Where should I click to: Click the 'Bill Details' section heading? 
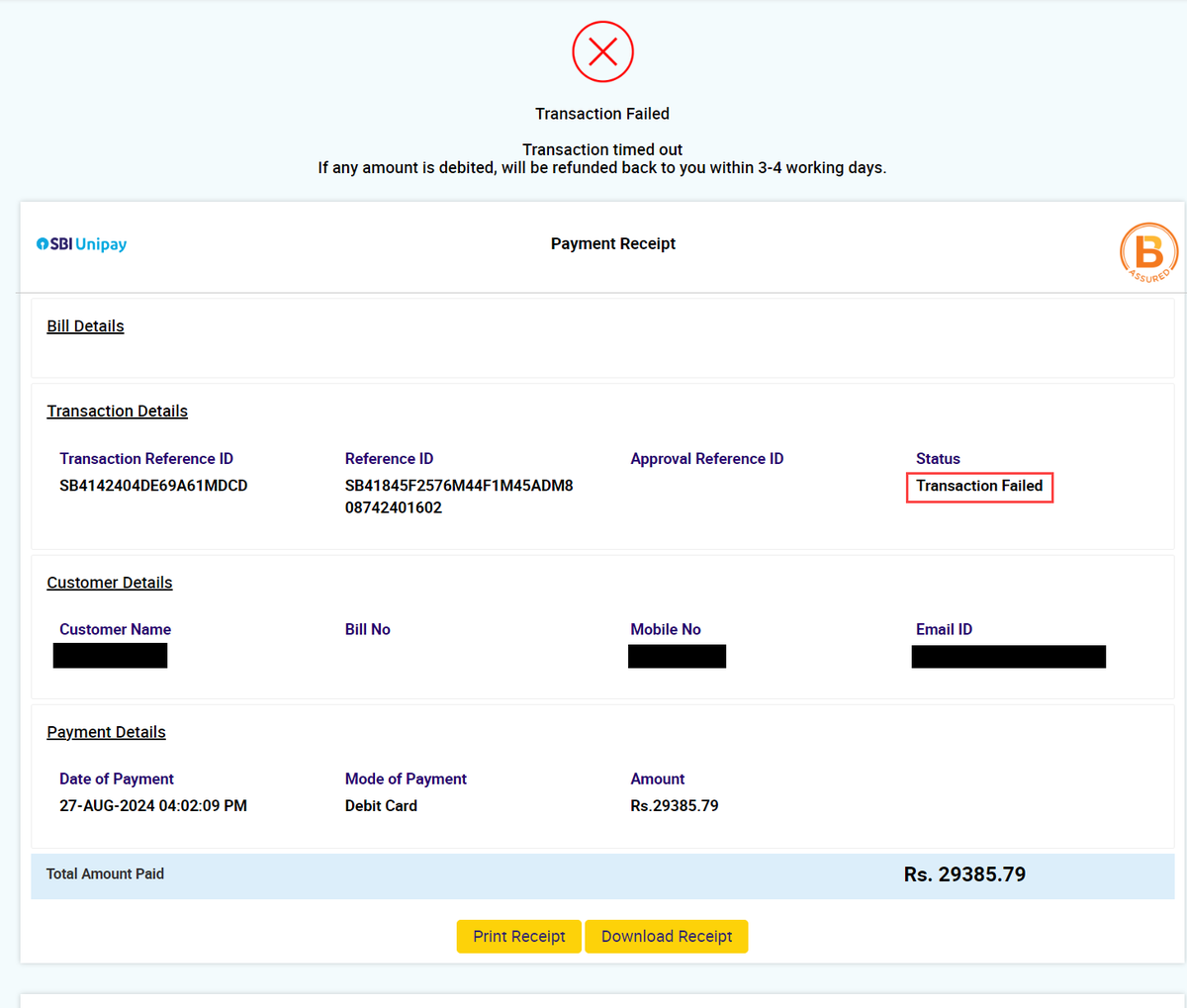[x=86, y=326]
